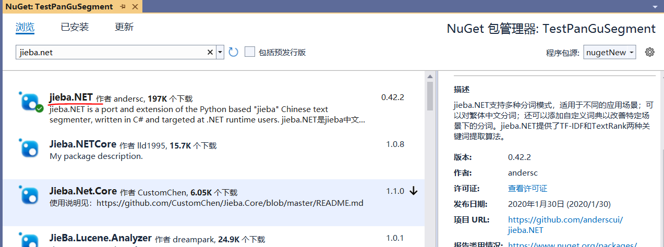This screenshot has height=247, width=664.
Task: Switch to 浏览 tab
Action: coord(25,27)
